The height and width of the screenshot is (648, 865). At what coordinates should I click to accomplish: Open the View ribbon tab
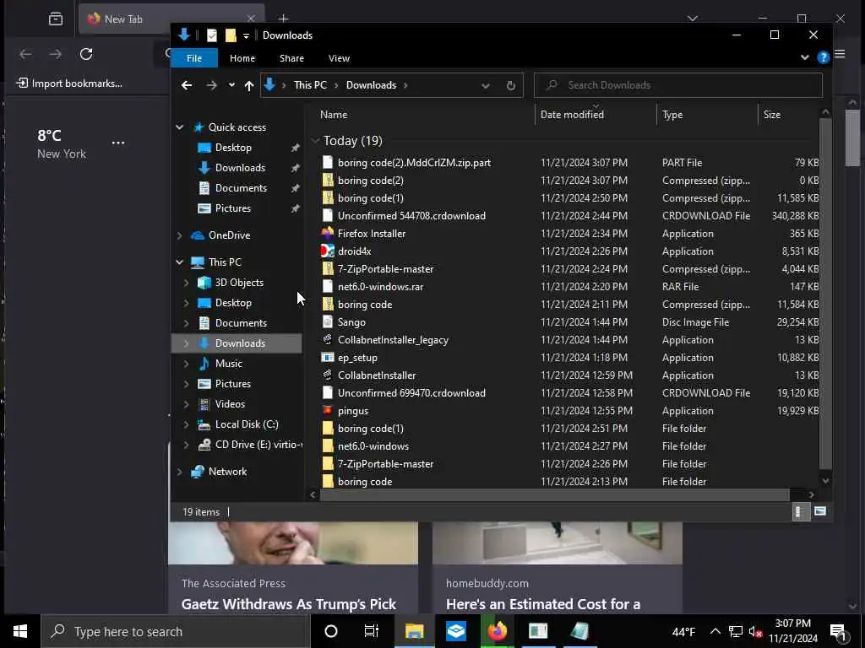(339, 58)
